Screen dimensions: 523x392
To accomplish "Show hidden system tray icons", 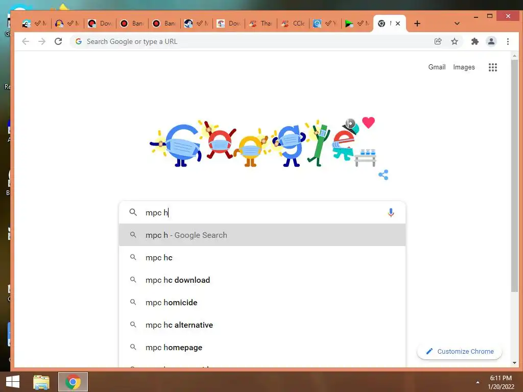I will click(x=478, y=382).
